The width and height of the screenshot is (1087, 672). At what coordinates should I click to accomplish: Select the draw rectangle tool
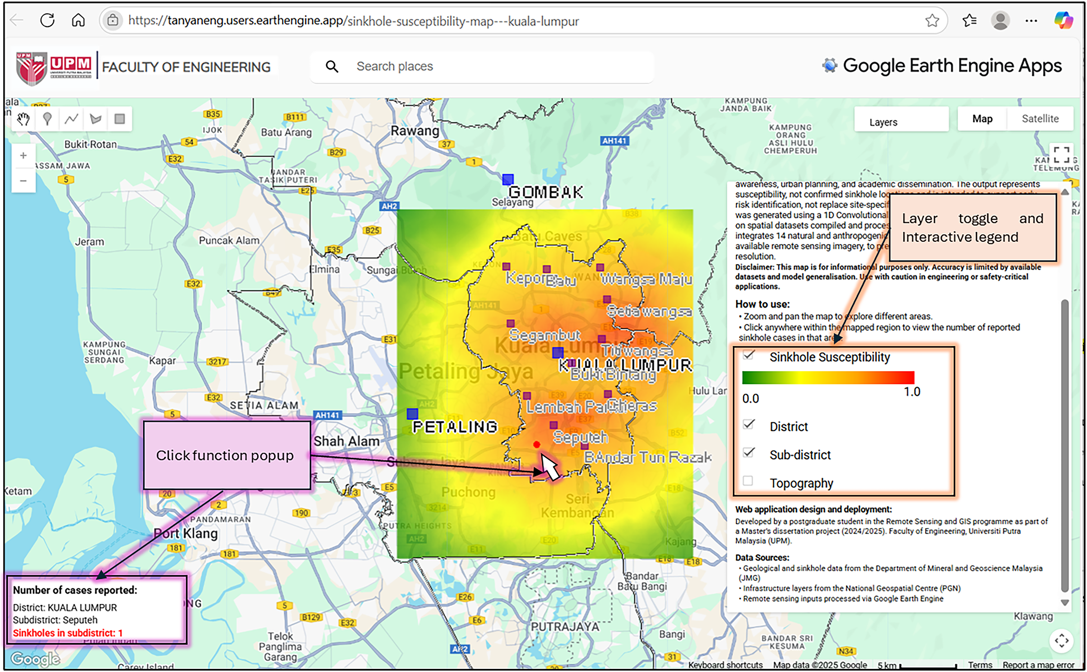(x=119, y=119)
